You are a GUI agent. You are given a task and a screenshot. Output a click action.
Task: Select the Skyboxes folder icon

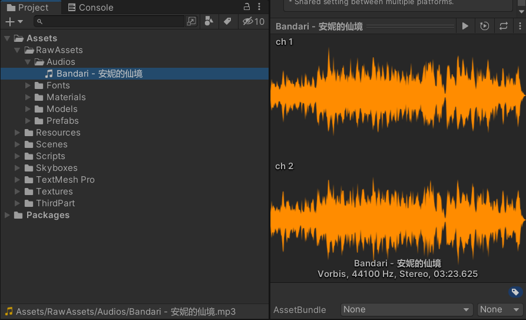[x=29, y=168]
